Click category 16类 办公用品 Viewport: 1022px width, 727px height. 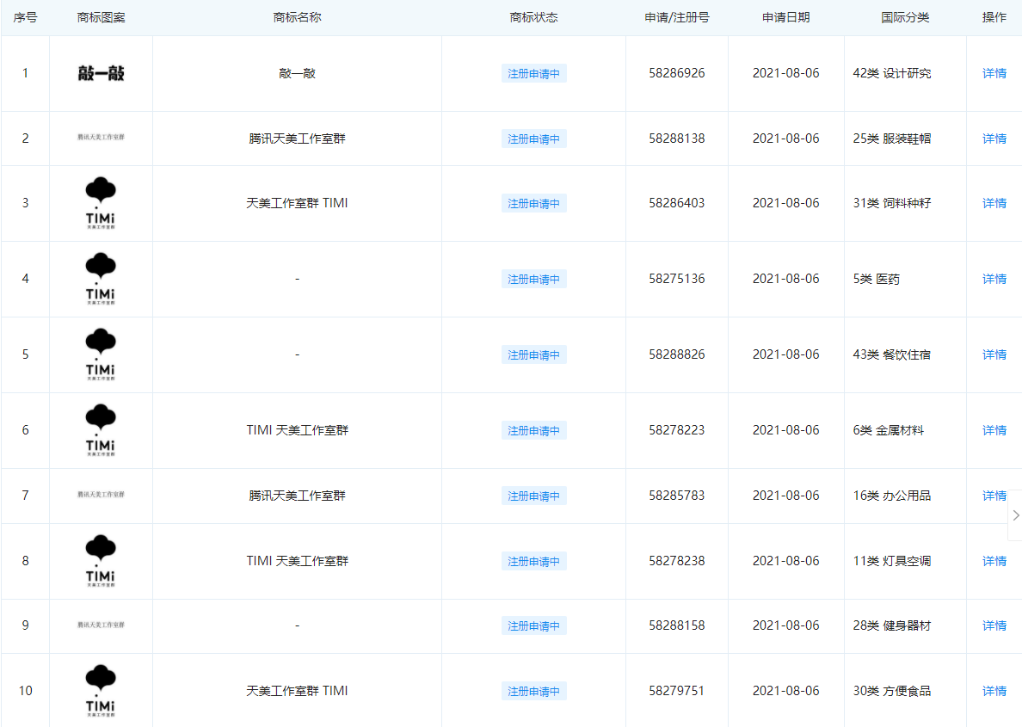click(891, 496)
